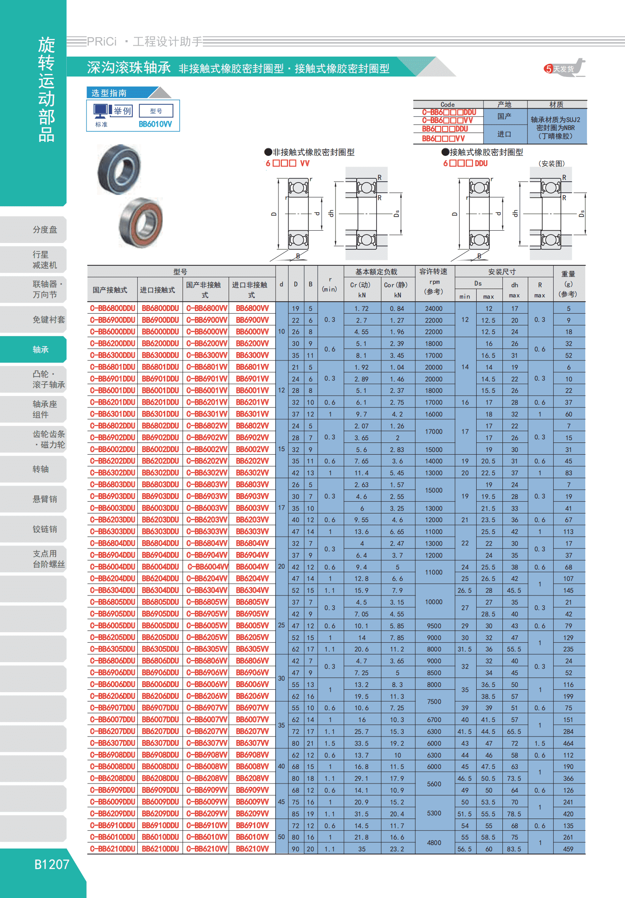The width and height of the screenshot is (625, 898).
Task: Click the 旋转运动部品 section title
Action: [46, 90]
